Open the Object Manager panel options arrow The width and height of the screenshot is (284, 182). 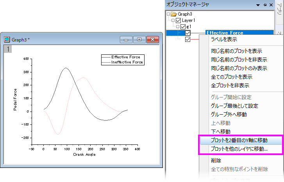[258, 5]
